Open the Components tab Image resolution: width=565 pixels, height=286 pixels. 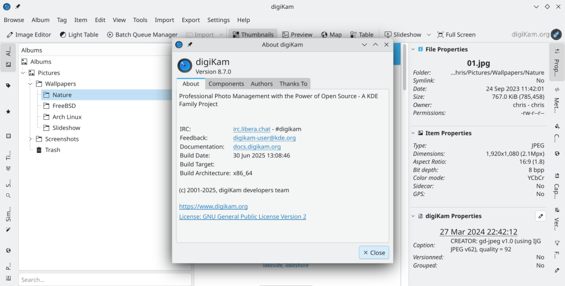226,83
